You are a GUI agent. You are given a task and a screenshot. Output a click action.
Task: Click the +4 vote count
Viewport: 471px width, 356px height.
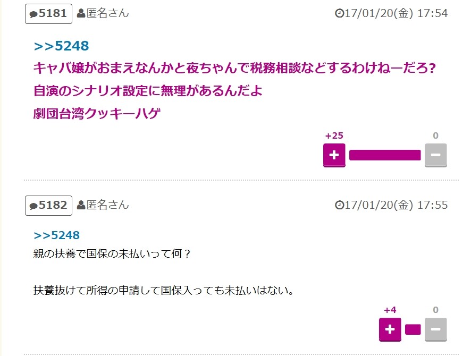click(x=390, y=310)
